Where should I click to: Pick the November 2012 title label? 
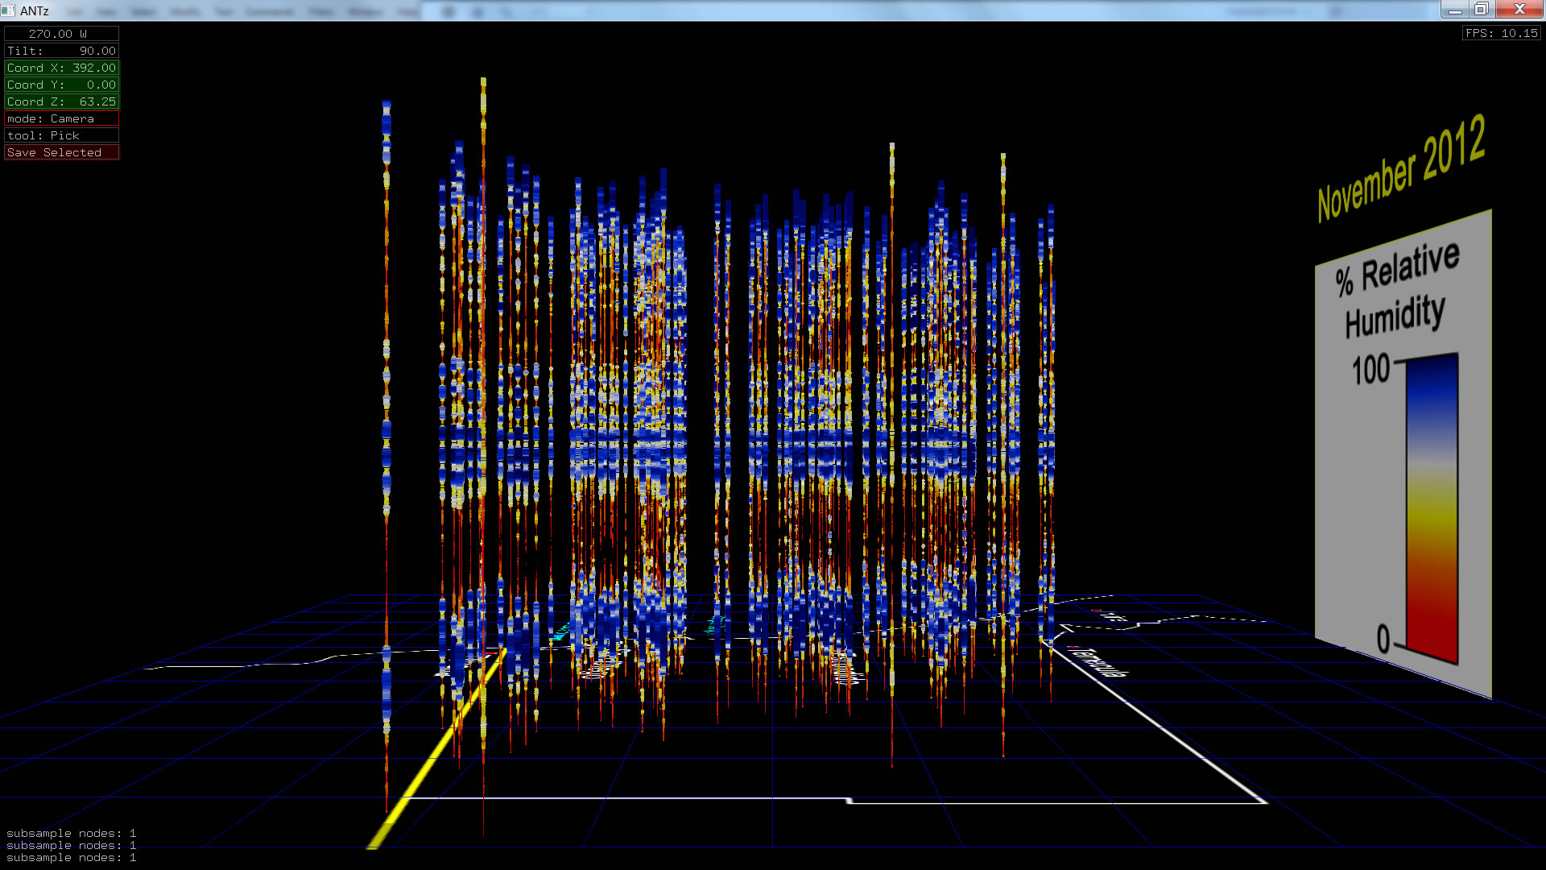click(x=1401, y=169)
